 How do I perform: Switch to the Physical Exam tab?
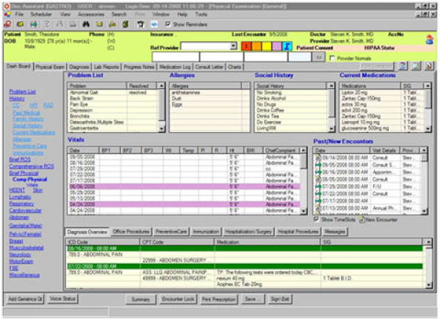(50, 67)
